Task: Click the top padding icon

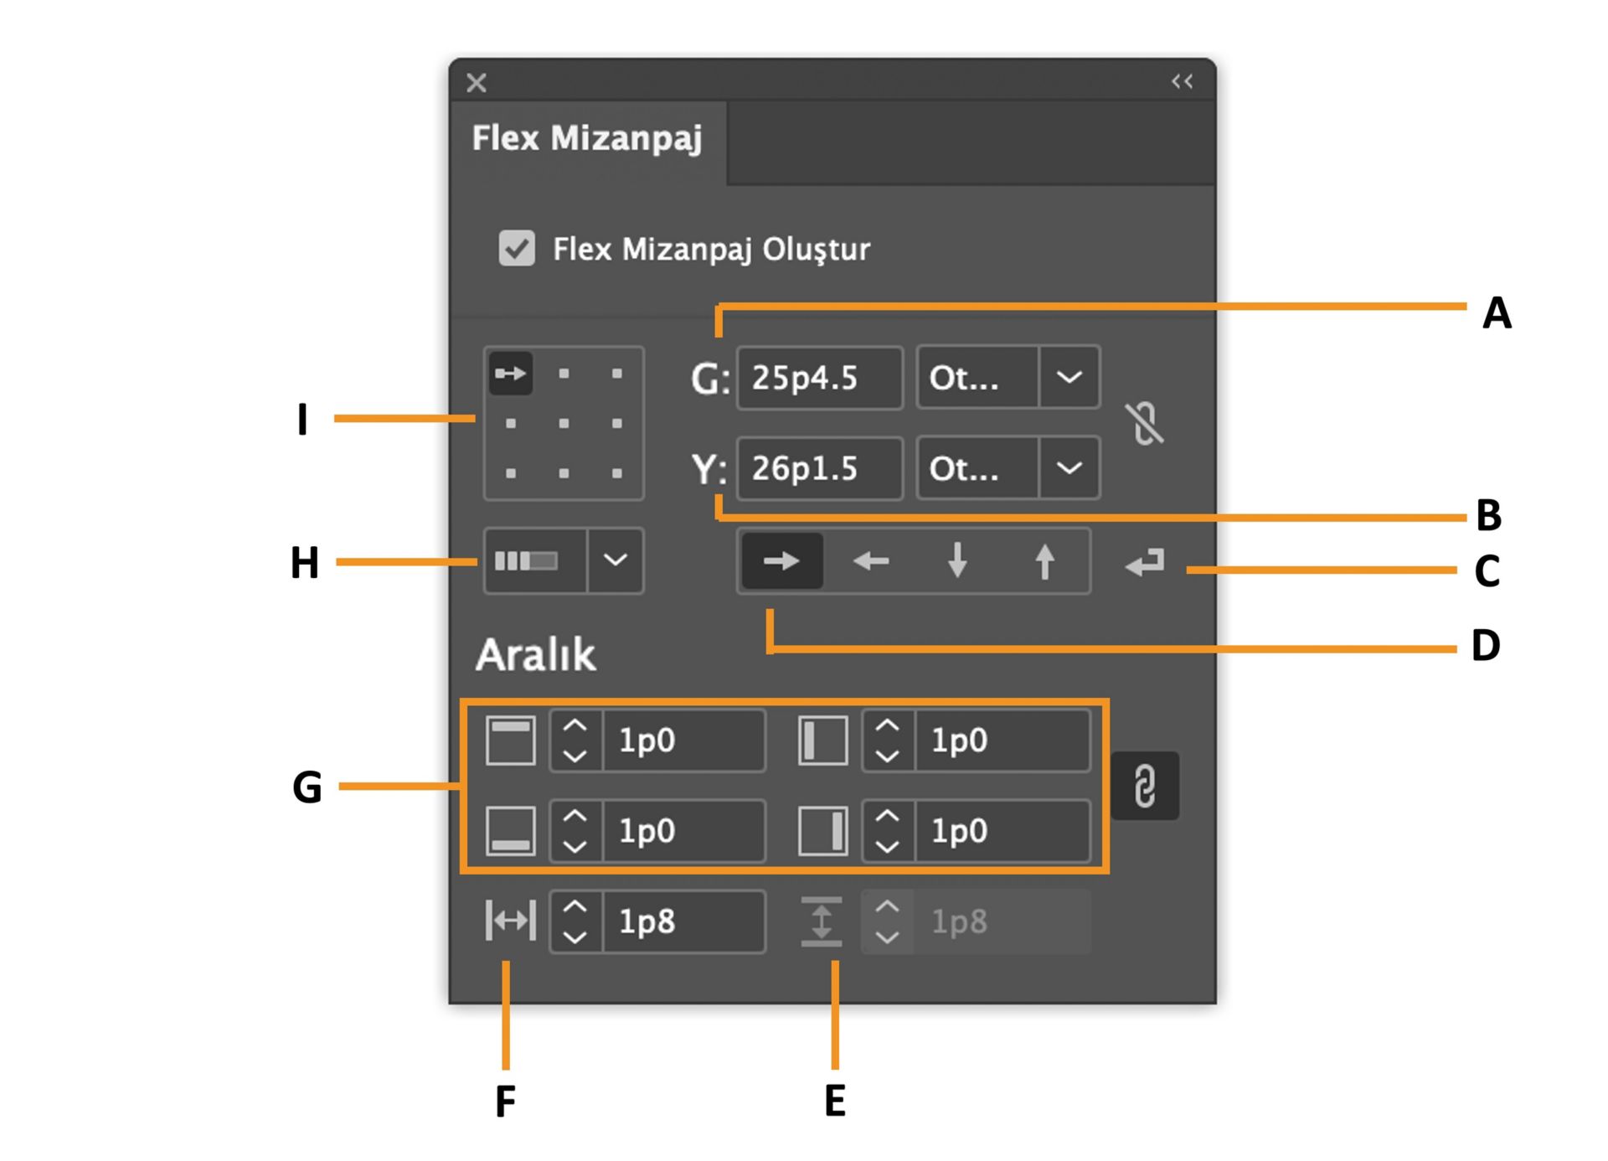Action: pyautogui.click(x=511, y=740)
